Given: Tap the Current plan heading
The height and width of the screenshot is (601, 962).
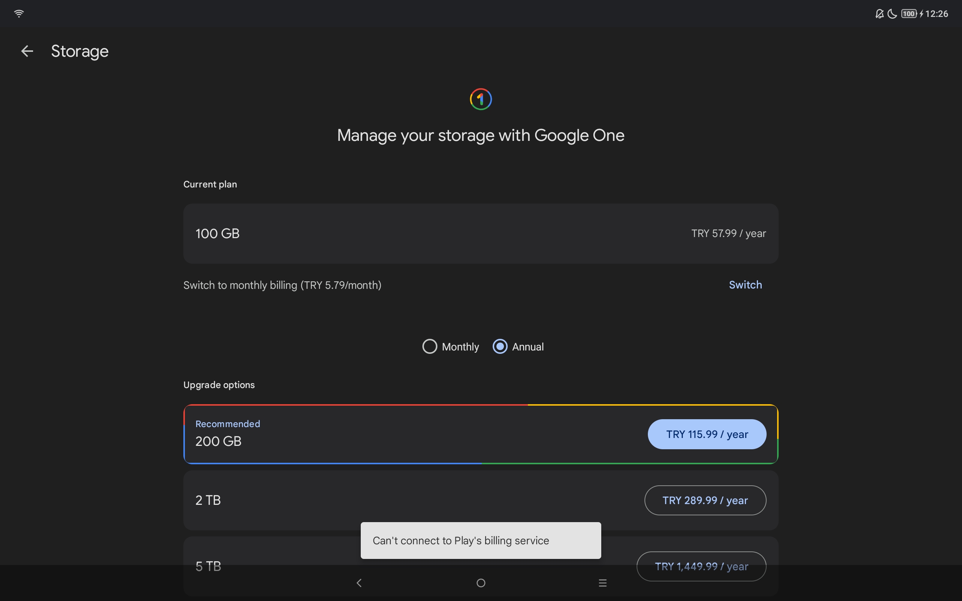Looking at the screenshot, I should pyautogui.click(x=210, y=184).
